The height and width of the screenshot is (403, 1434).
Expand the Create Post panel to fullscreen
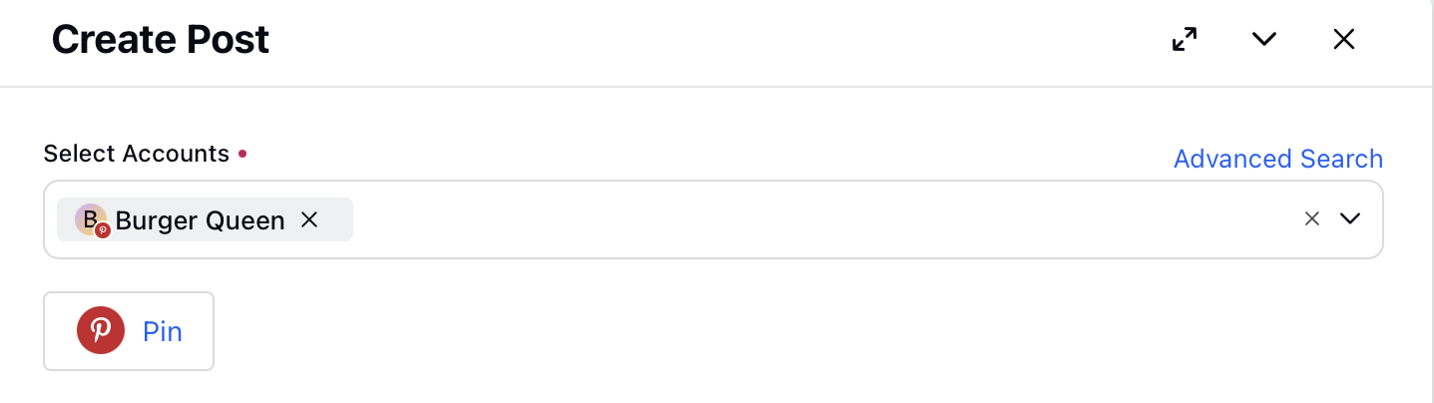click(x=1185, y=39)
